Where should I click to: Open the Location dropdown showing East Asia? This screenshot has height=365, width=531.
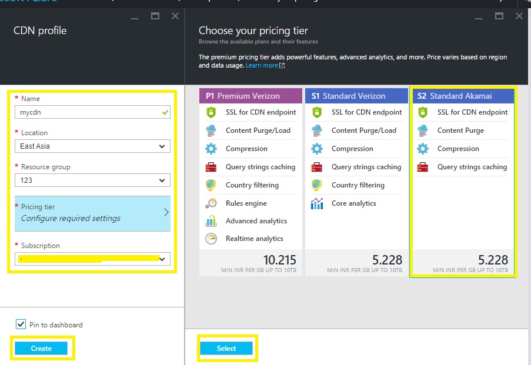pyautogui.click(x=92, y=146)
